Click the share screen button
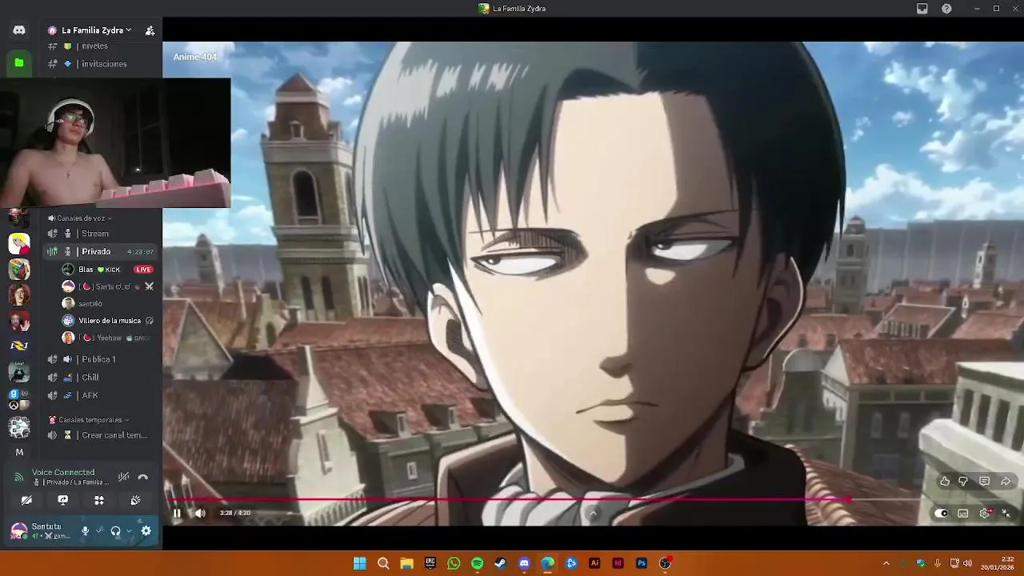The width and height of the screenshot is (1024, 576). (x=62, y=500)
